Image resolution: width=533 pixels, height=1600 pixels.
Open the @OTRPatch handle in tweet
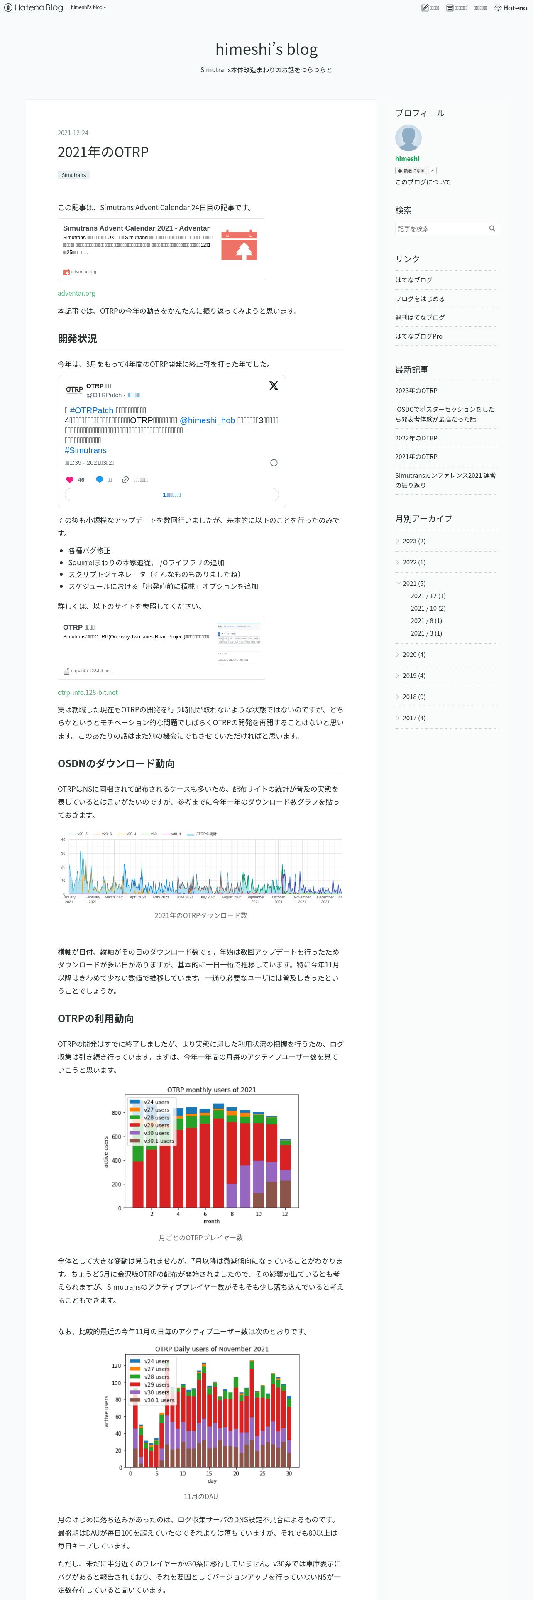pyautogui.click(x=104, y=395)
